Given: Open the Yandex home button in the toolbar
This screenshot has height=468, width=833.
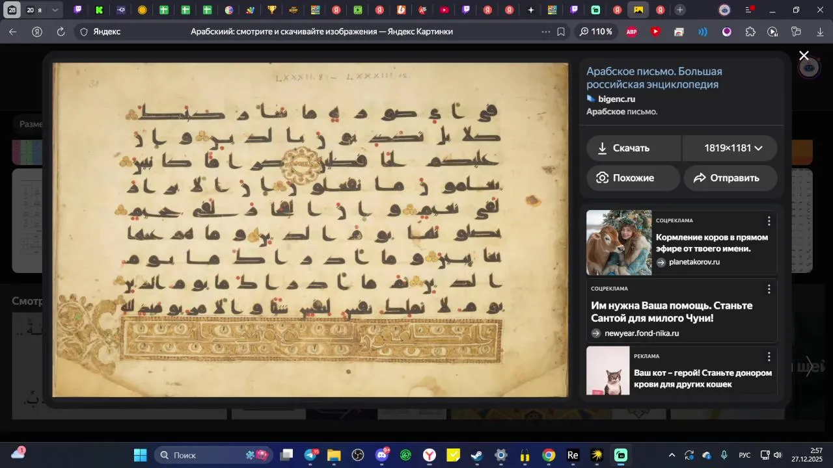Looking at the screenshot, I should tap(37, 32).
